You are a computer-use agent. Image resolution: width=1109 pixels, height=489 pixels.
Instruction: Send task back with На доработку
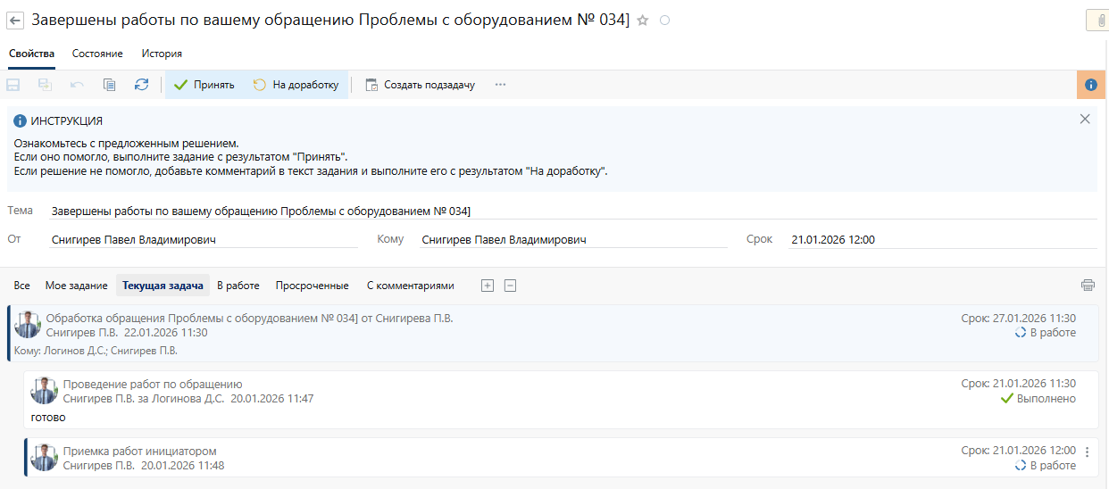[296, 85]
